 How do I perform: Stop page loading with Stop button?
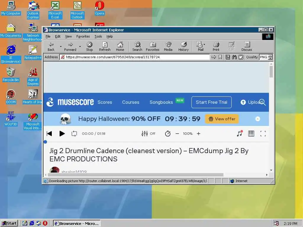pos(89,46)
